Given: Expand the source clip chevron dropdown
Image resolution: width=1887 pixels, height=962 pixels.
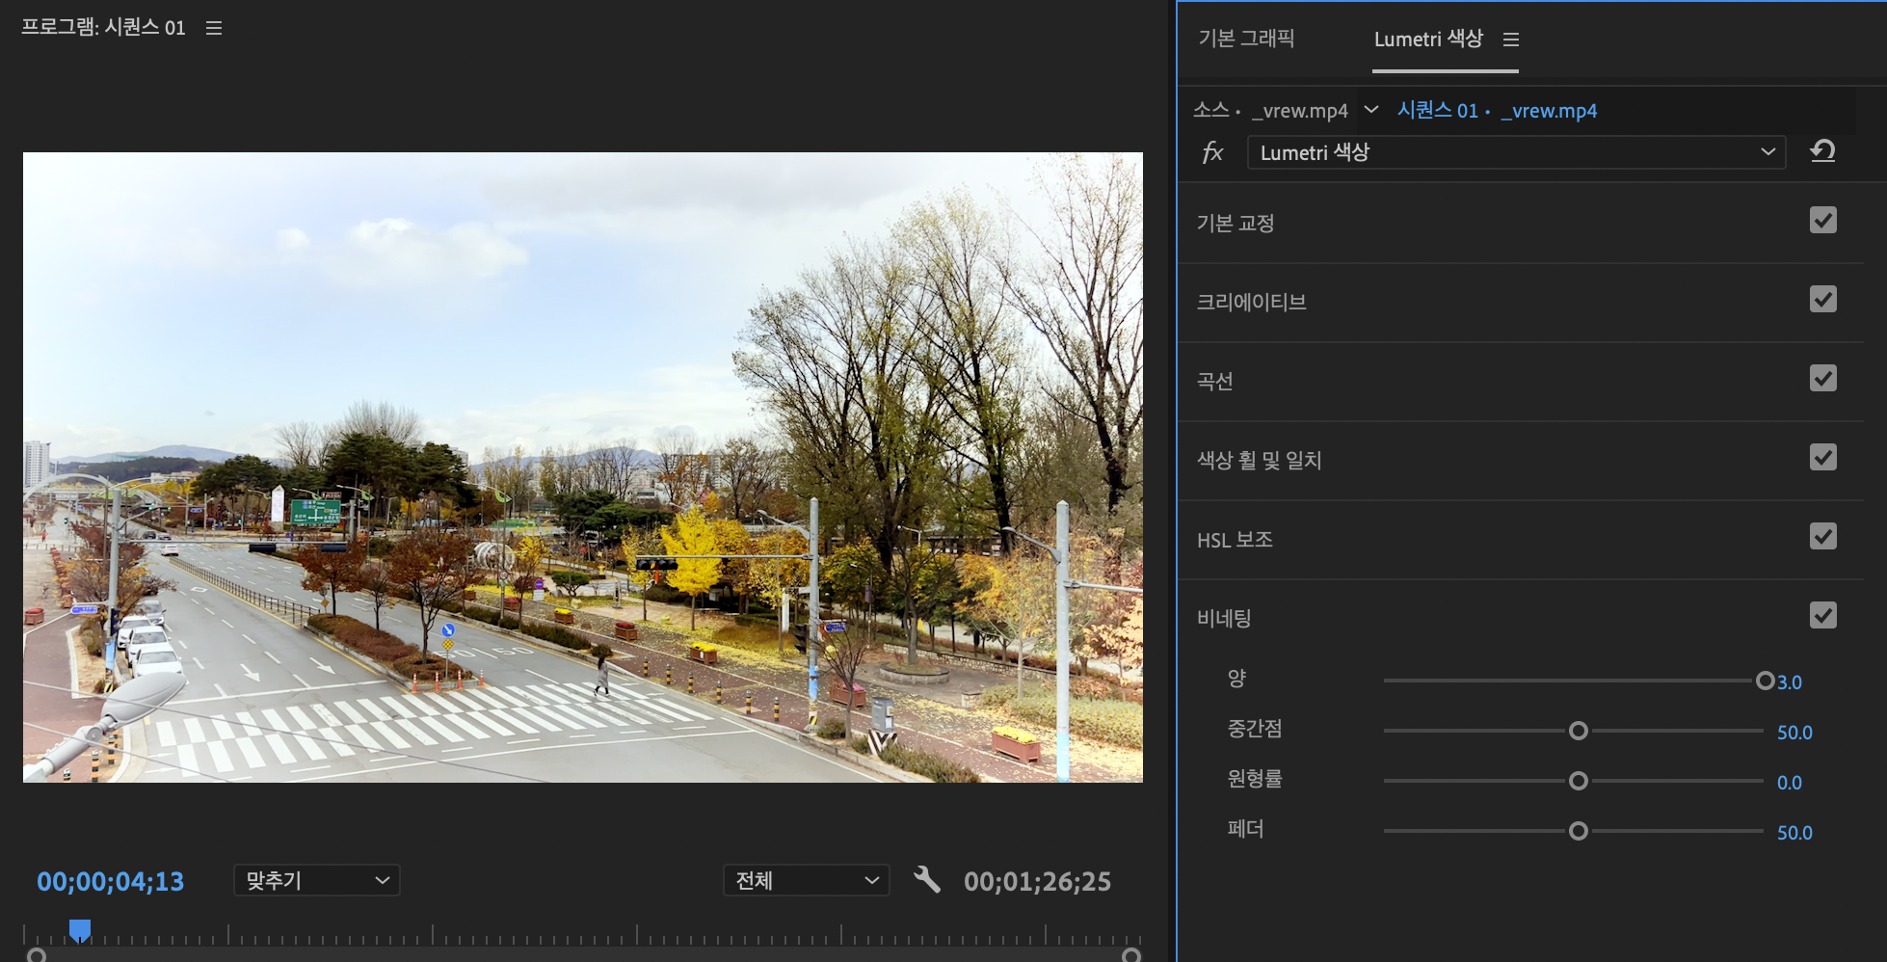Looking at the screenshot, I should point(1371,110).
